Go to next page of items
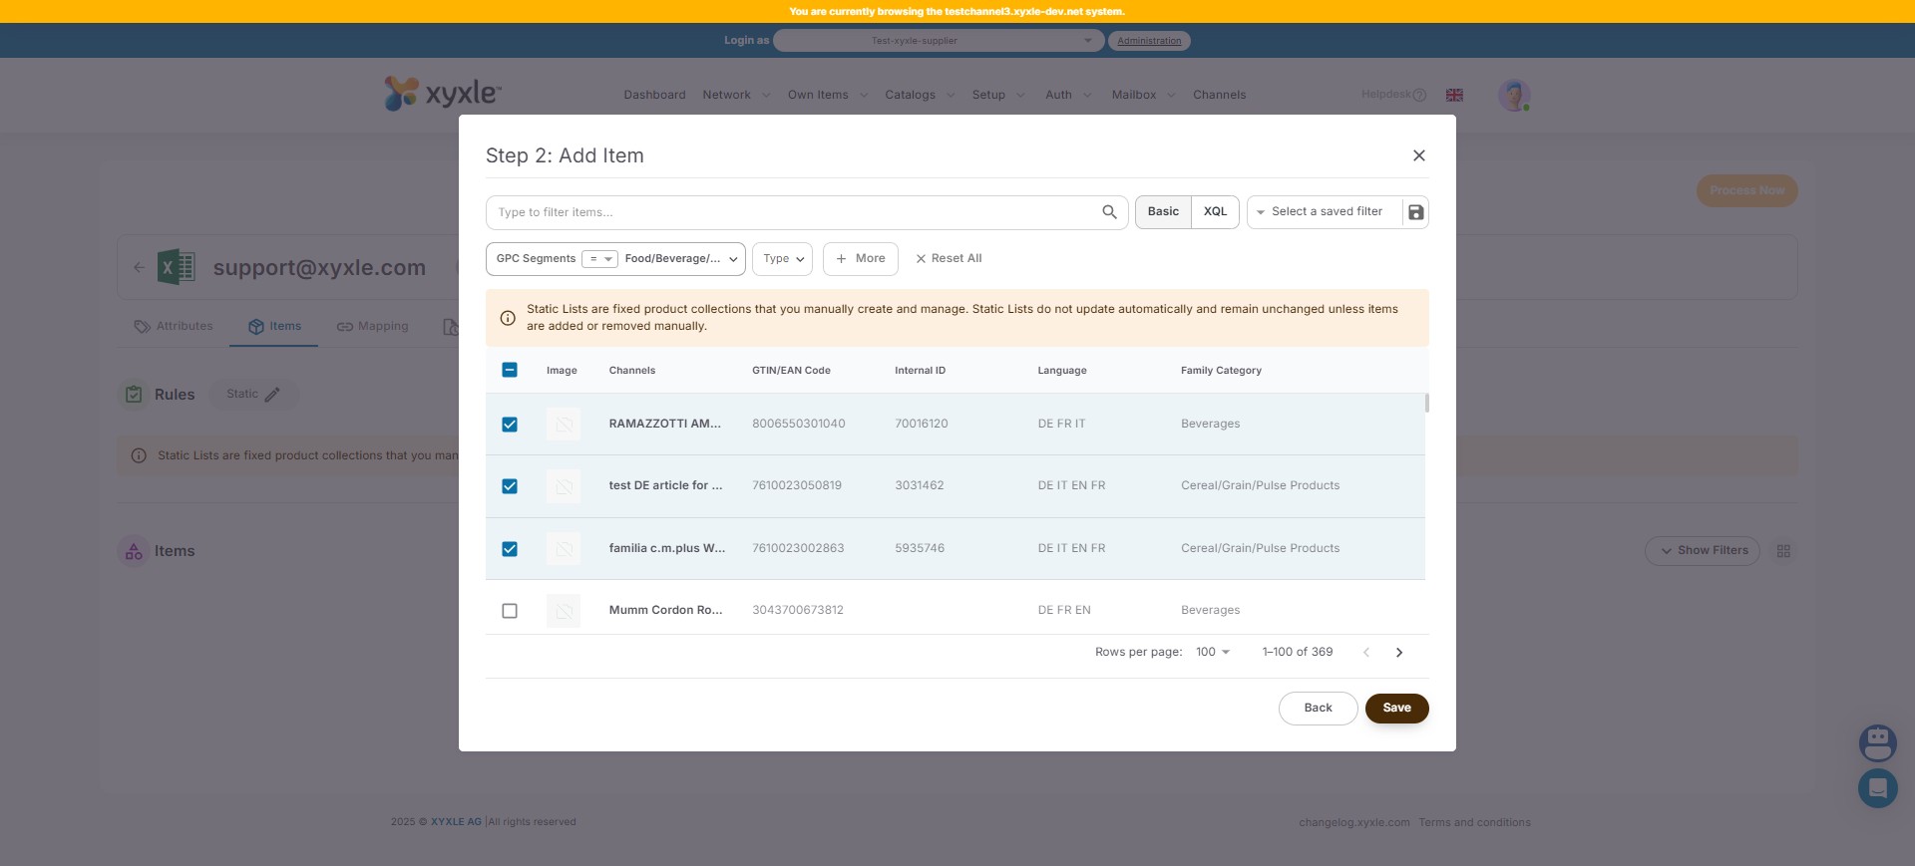 (x=1398, y=653)
